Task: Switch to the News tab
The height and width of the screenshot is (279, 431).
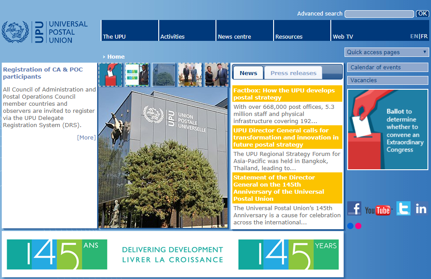Action: [248, 73]
